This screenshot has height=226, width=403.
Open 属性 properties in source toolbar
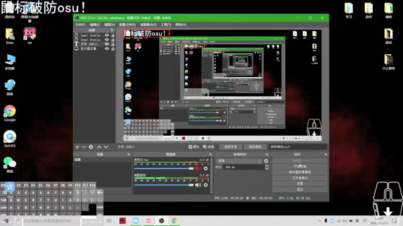[x=194, y=147]
